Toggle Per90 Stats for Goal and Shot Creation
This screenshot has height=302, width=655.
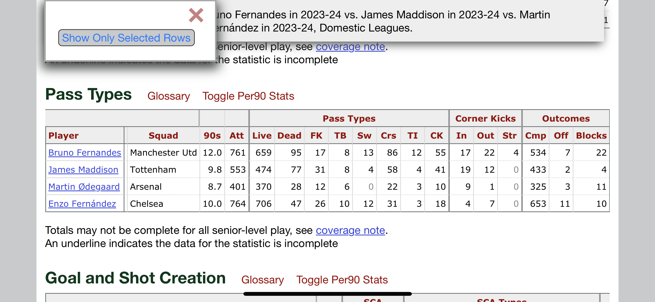[x=342, y=280]
